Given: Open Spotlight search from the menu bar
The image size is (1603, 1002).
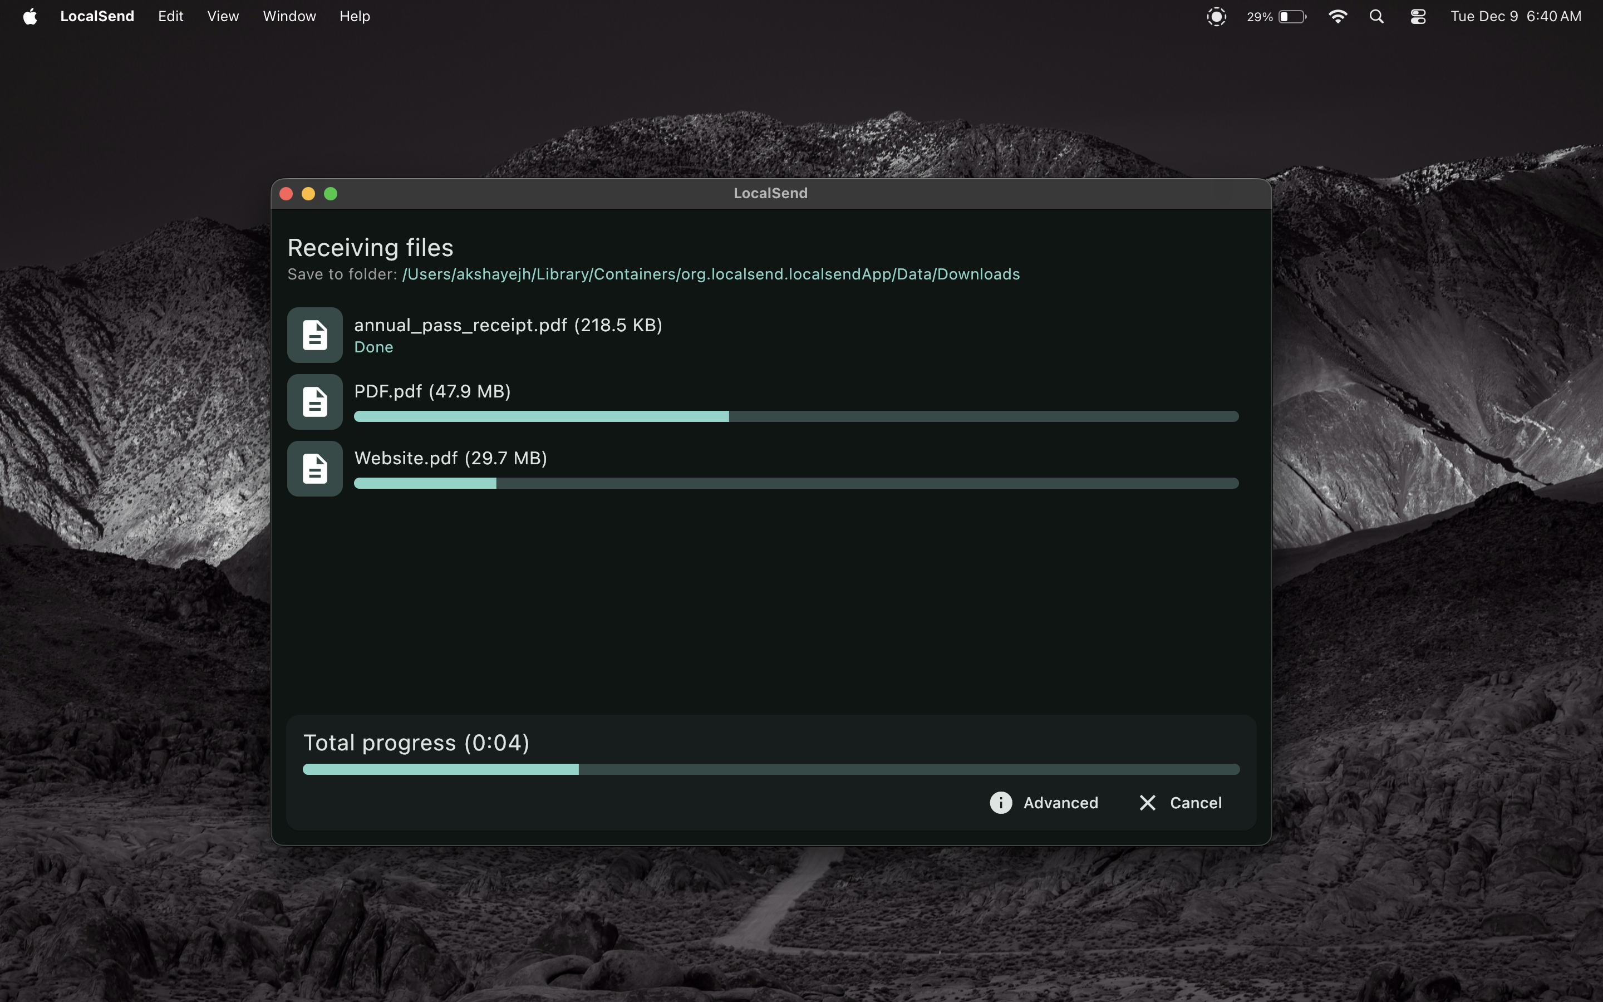Looking at the screenshot, I should click(1376, 16).
